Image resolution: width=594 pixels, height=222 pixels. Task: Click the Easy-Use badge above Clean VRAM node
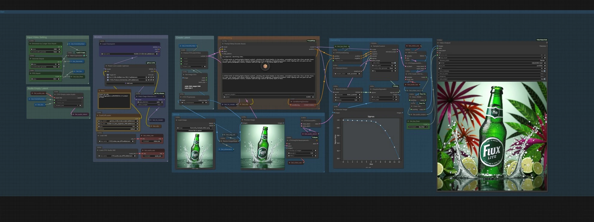[x=422, y=94]
